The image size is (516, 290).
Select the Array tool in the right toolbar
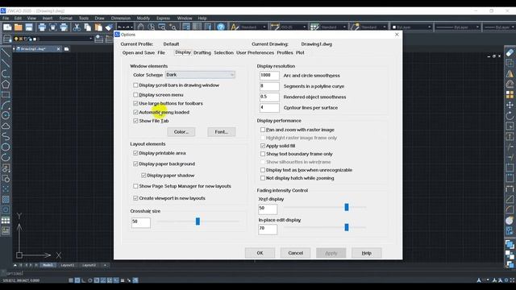[x=510, y=95]
